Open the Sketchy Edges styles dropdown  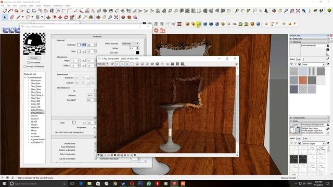(x=313, y=143)
